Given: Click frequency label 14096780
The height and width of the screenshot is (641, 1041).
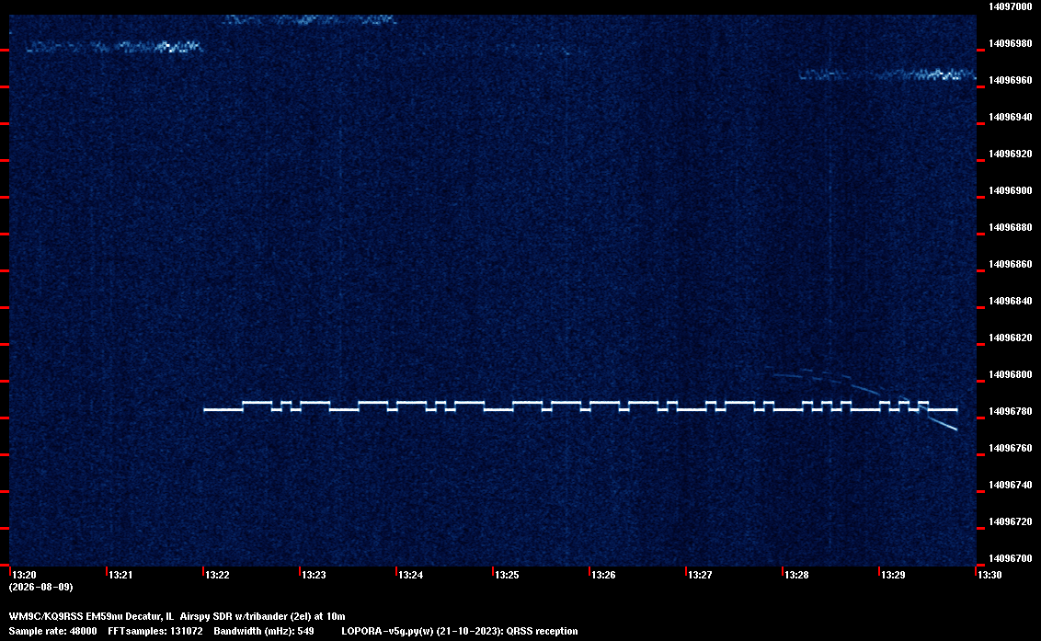Looking at the screenshot, I should click(x=1011, y=412).
